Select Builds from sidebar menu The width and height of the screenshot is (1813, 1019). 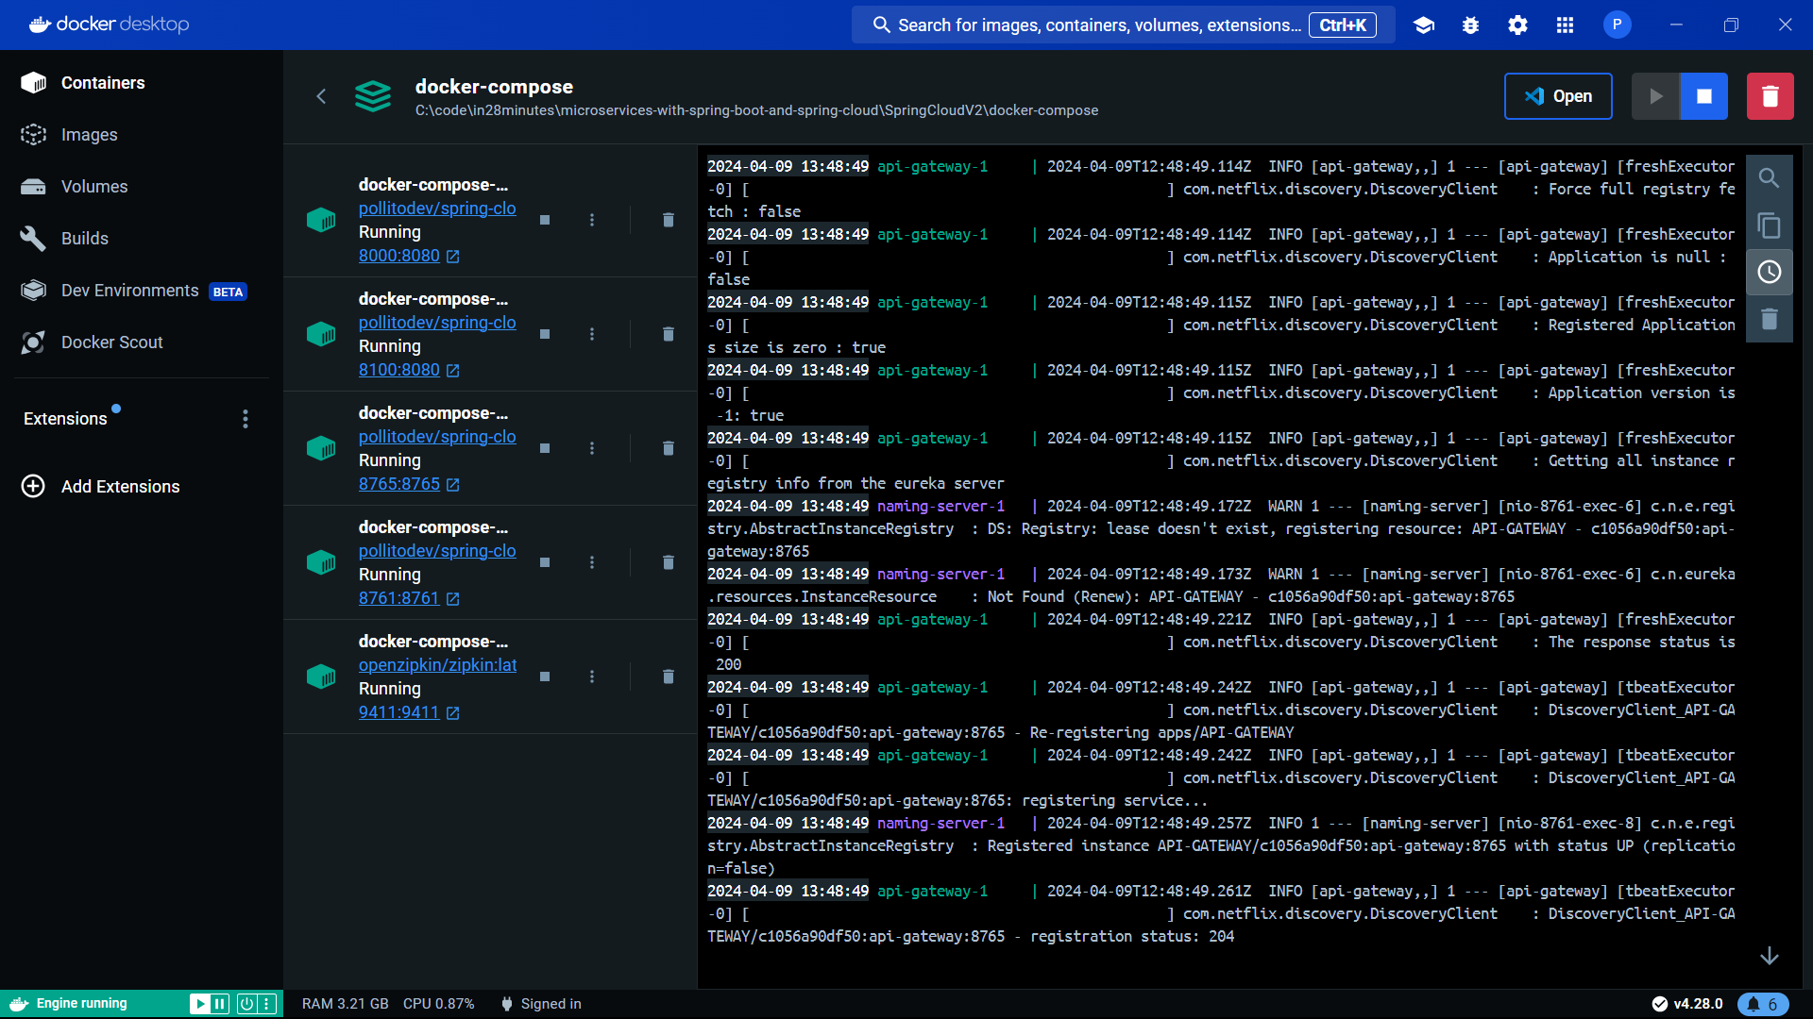coord(83,239)
